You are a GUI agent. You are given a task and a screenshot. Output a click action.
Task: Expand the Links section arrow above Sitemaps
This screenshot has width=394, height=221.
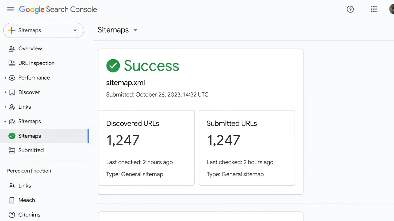5,107
